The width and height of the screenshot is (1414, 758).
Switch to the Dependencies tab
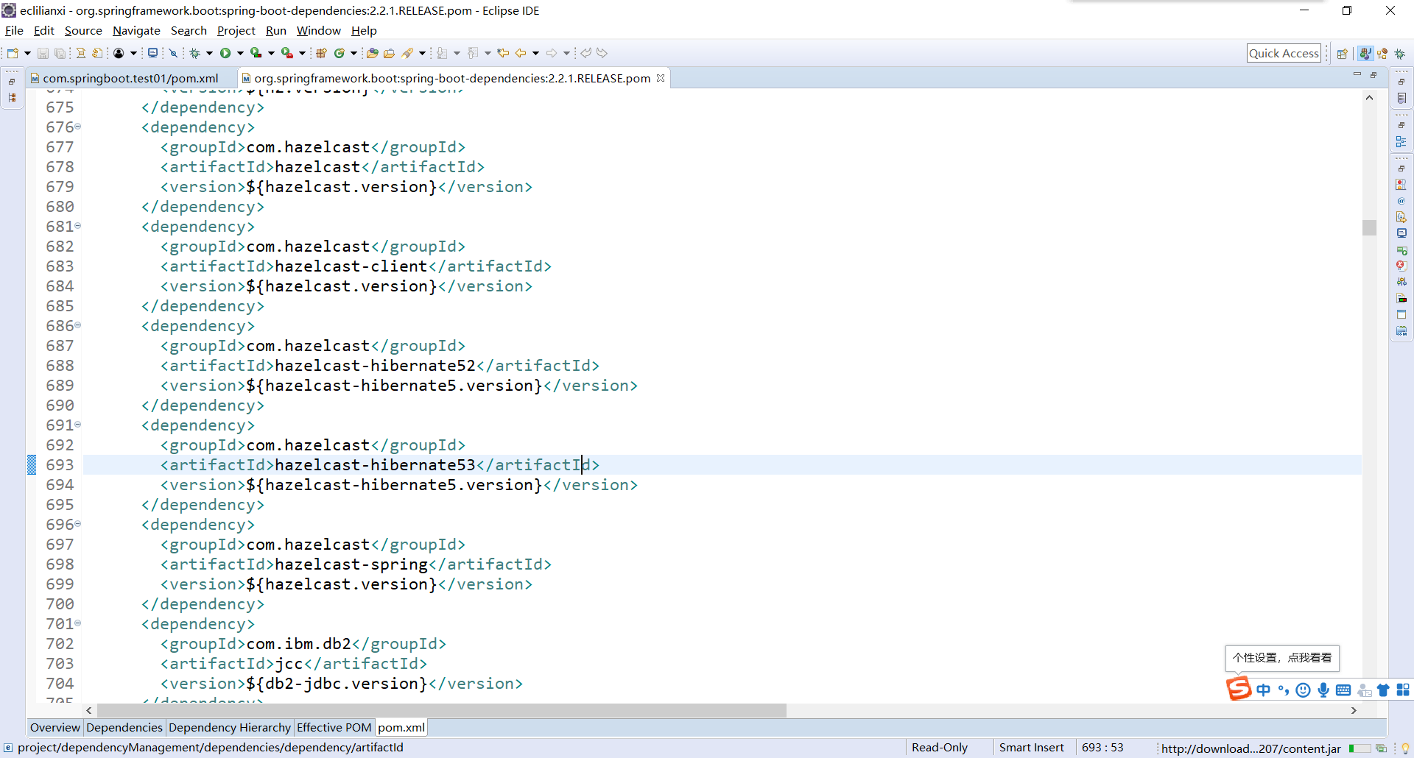[x=124, y=727]
